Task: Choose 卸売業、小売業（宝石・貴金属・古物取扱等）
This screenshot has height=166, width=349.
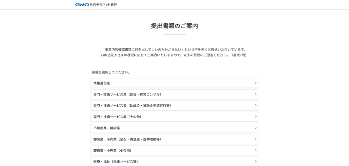Action: pyautogui.click(x=174, y=139)
